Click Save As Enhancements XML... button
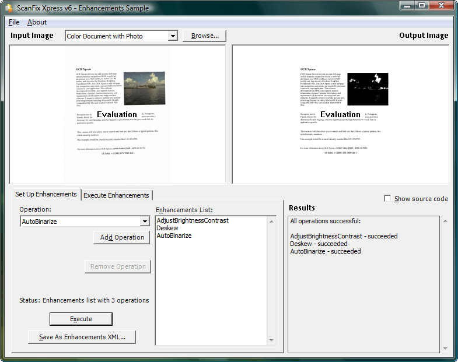The image size is (458, 362). [82, 337]
